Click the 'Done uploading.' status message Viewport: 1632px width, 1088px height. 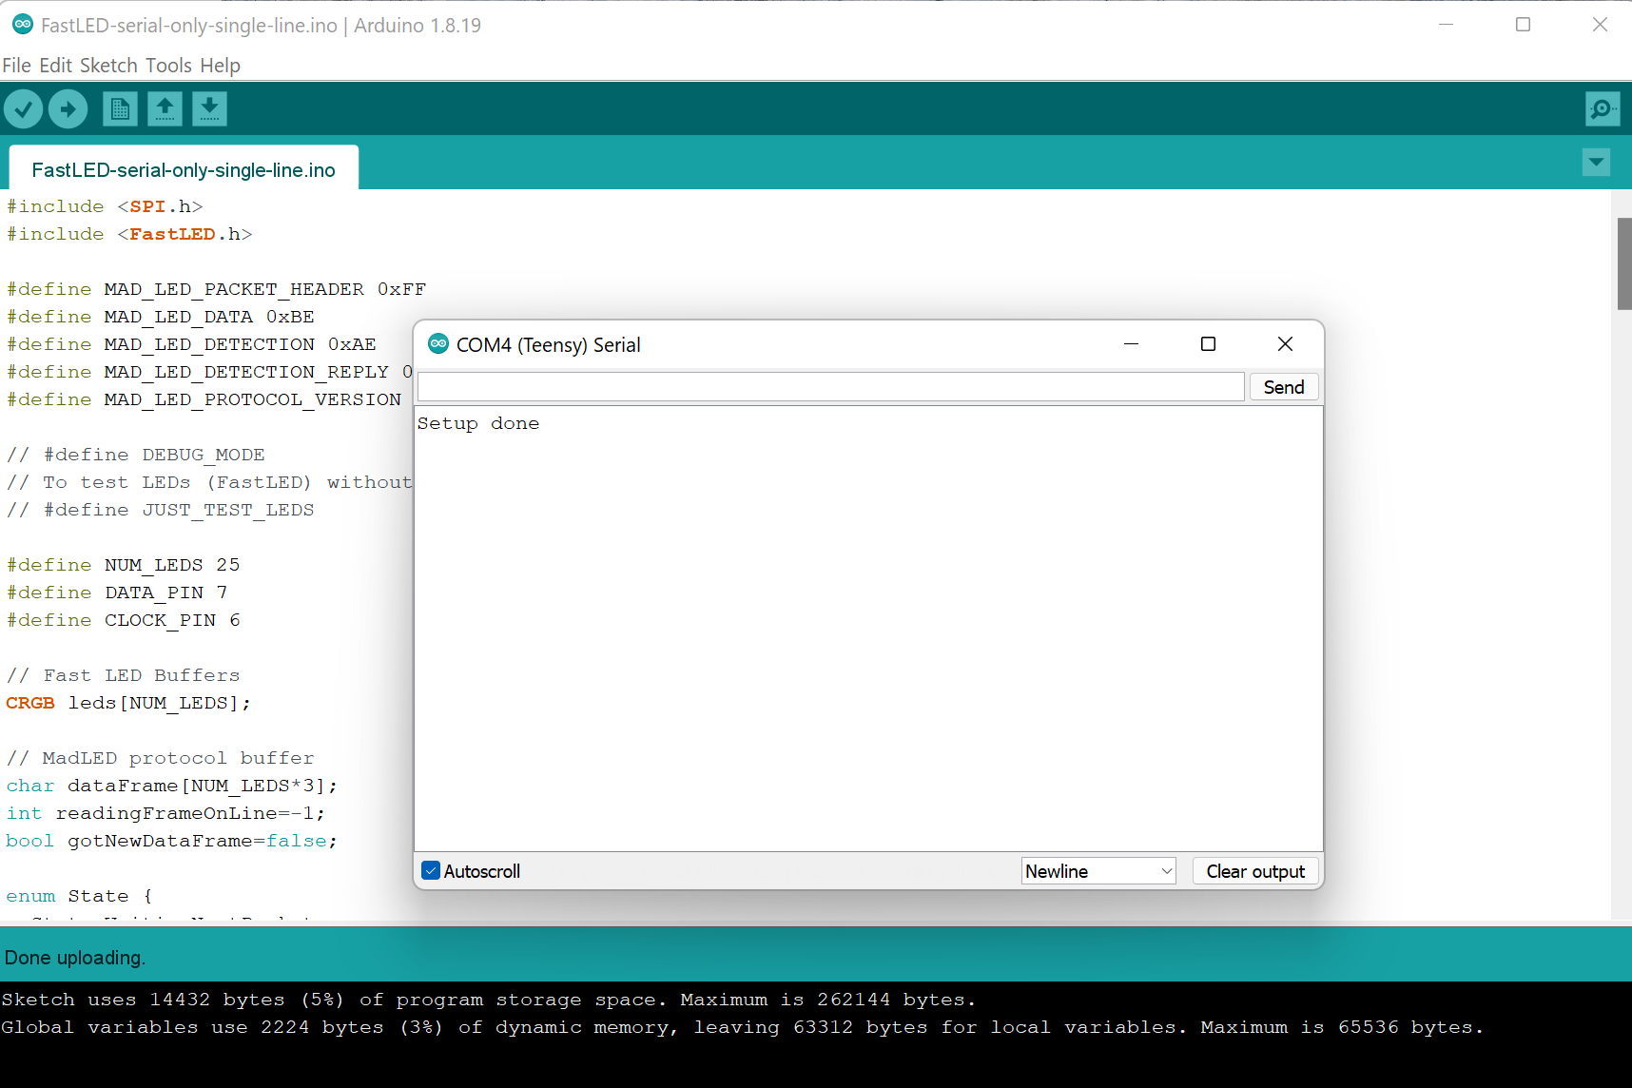(75, 958)
